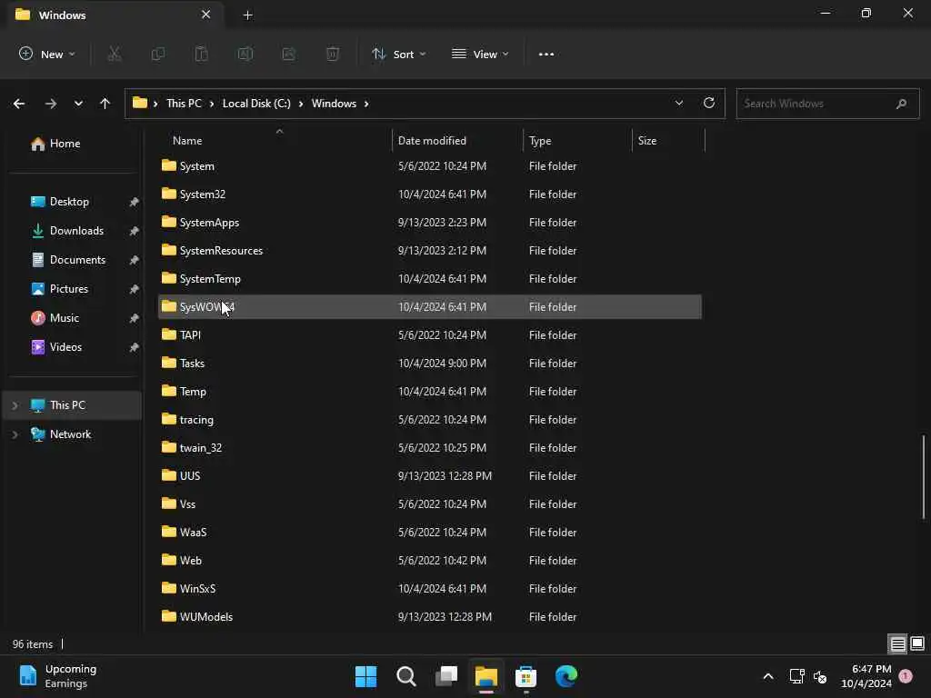
Task: Add a new tab
Action: coord(248,15)
